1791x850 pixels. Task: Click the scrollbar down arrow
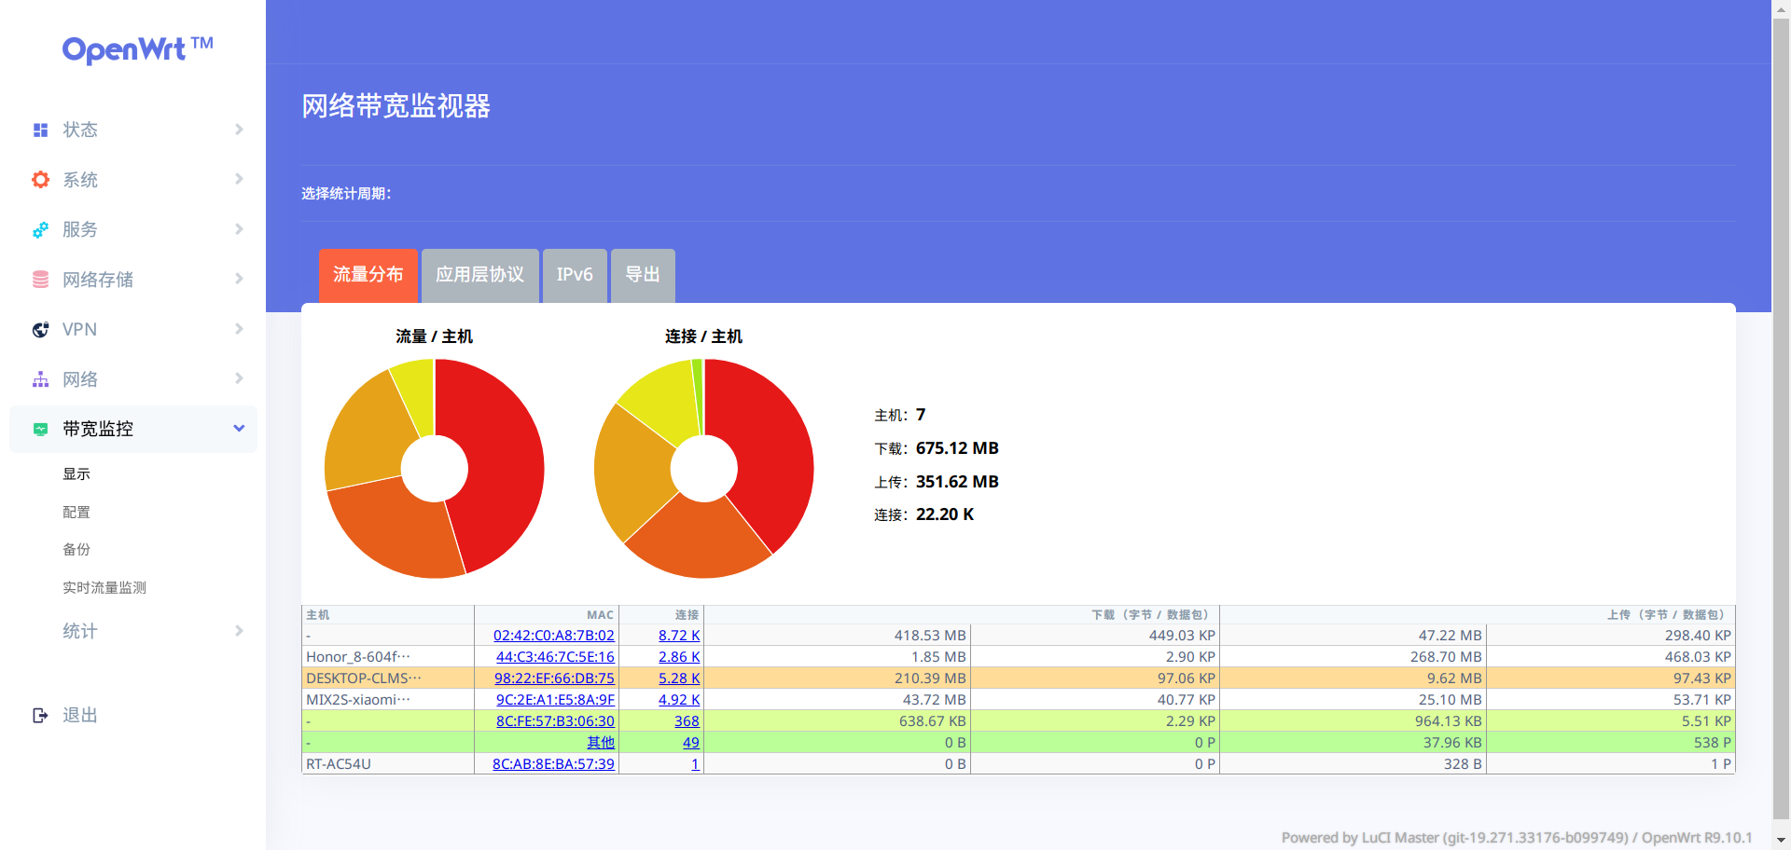click(x=1783, y=842)
